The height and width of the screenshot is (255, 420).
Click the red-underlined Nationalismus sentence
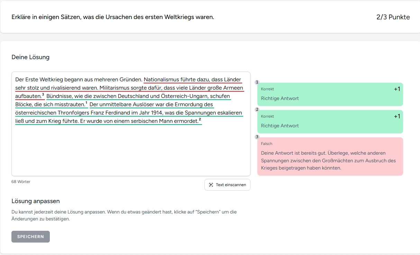pyautogui.click(x=192, y=80)
